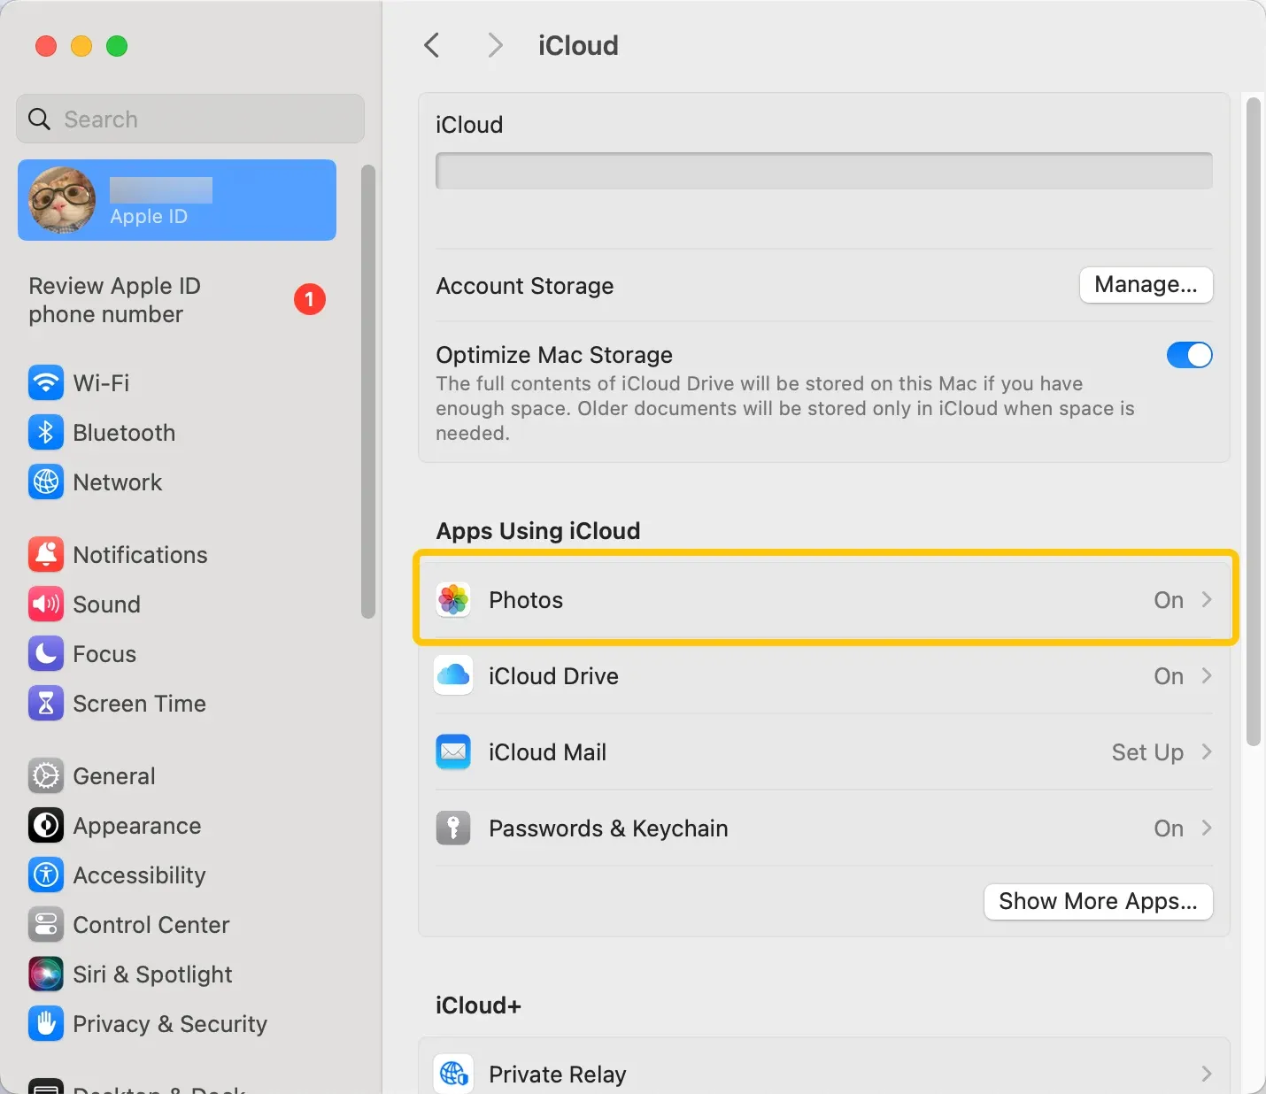The width and height of the screenshot is (1266, 1094).
Task: Select General sidebar label
Action: [114, 776]
